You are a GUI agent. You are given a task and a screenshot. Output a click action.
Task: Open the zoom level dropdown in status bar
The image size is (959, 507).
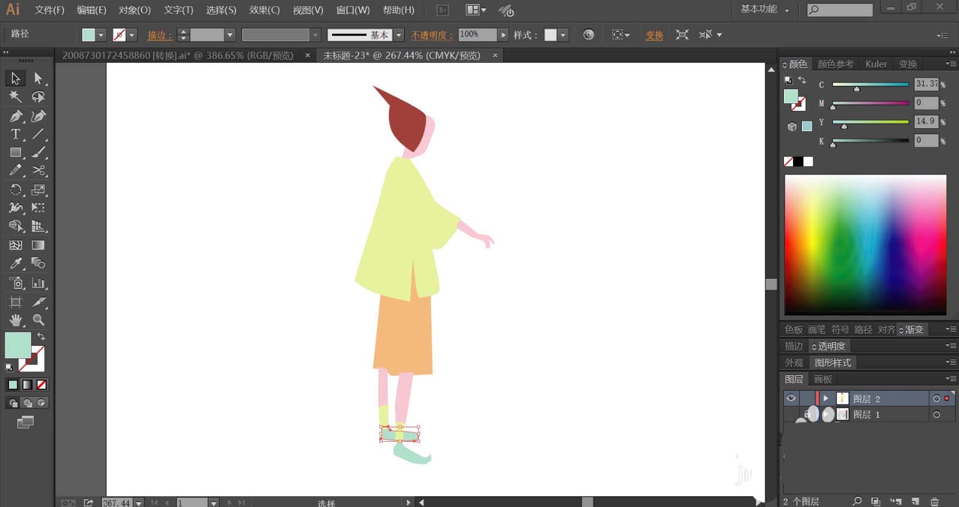coord(139,503)
